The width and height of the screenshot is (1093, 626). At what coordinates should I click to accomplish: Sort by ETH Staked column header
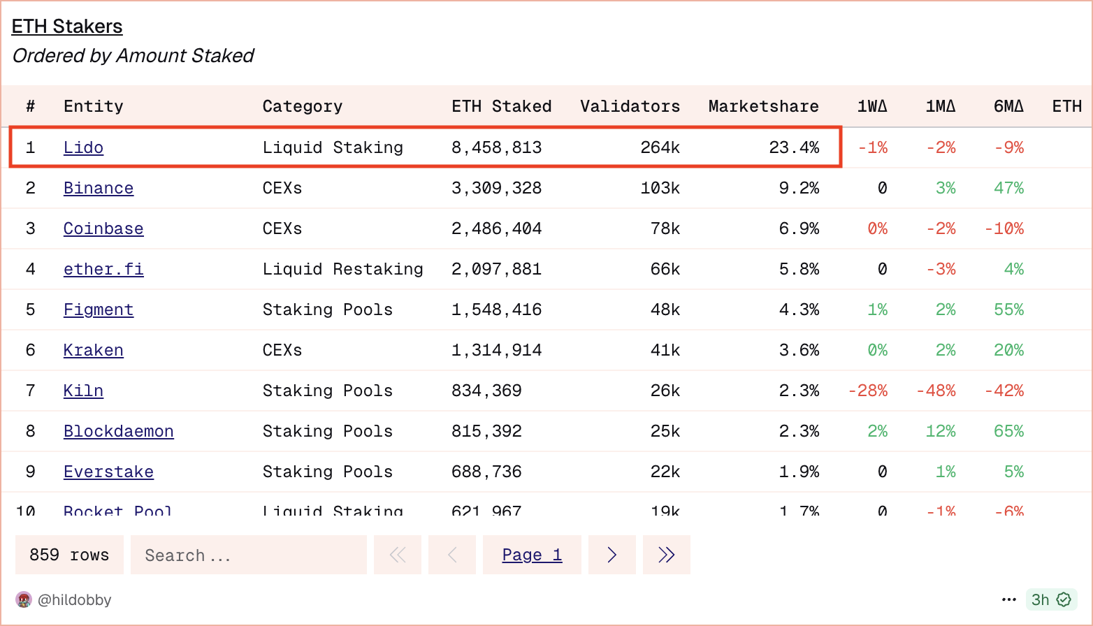(501, 106)
